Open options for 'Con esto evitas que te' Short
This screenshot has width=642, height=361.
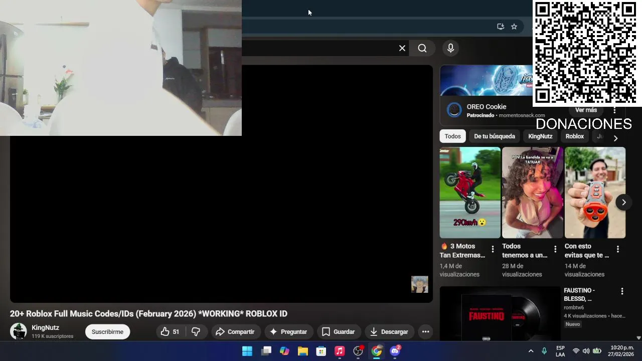pyautogui.click(x=617, y=249)
